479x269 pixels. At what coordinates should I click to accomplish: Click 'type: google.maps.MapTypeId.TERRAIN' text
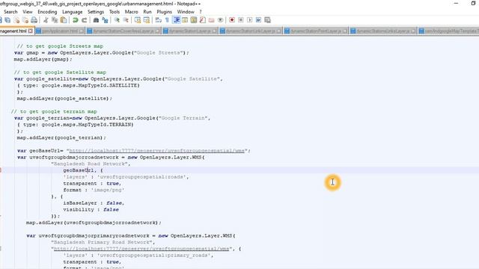(x=78, y=125)
